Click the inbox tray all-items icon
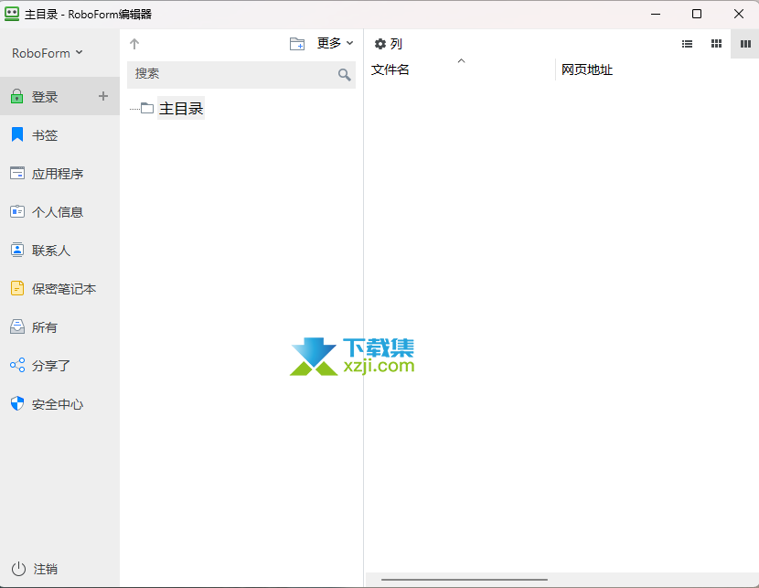The image size is (759, 588). (x=17, y=326)
